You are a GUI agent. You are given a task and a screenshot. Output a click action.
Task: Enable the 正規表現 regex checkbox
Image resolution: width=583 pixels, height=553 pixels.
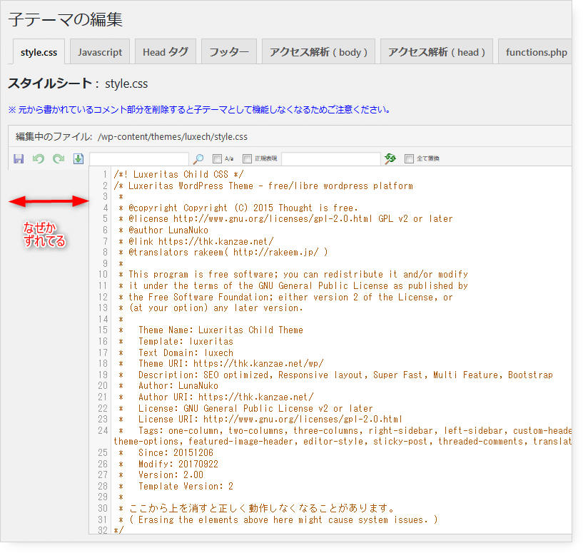tap(248, 159)
